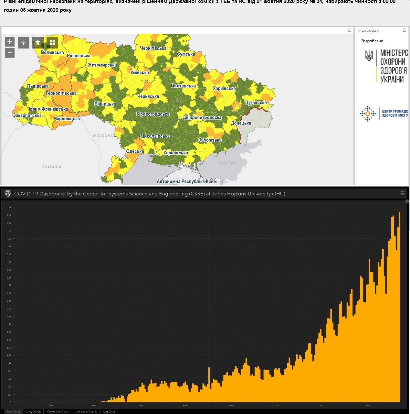Switch to the Daily Deaths tab
Image resolution: width=410 pixels, height=414 pixels.
coord(34,411)
